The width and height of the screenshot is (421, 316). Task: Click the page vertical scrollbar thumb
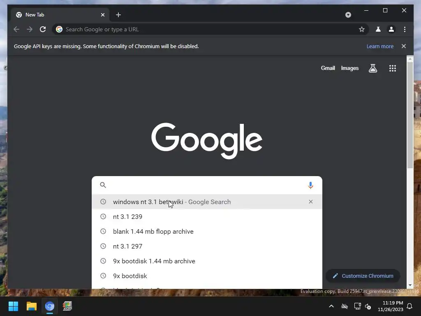point(410,116)
